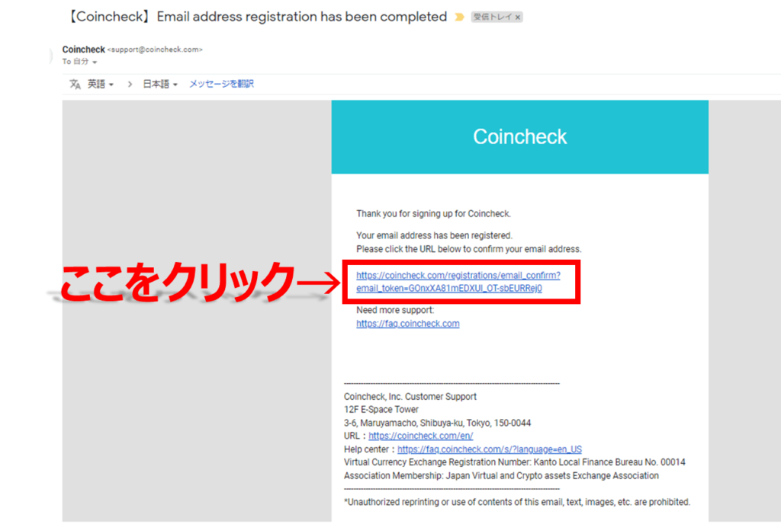Expand the To 自分 recipient details arrow
Screen dimensions: 781x524
tap(95, 62)
